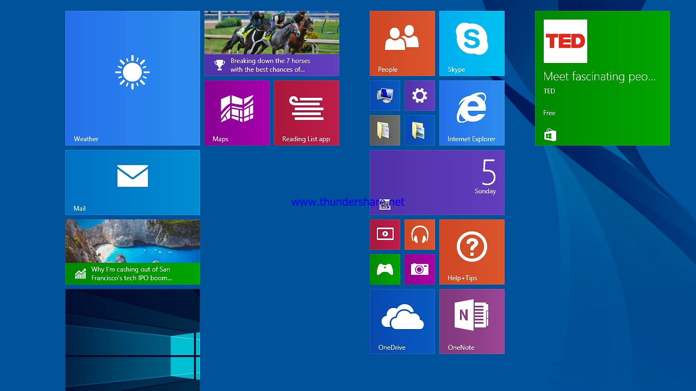Open the Documents folder tile
Viewport: 696px width, 391px height.
click(385, 130)
